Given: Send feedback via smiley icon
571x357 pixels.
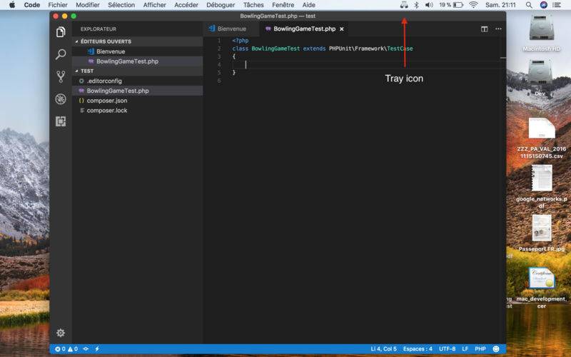Looking at the screenshot, I should tap(495, 349).
